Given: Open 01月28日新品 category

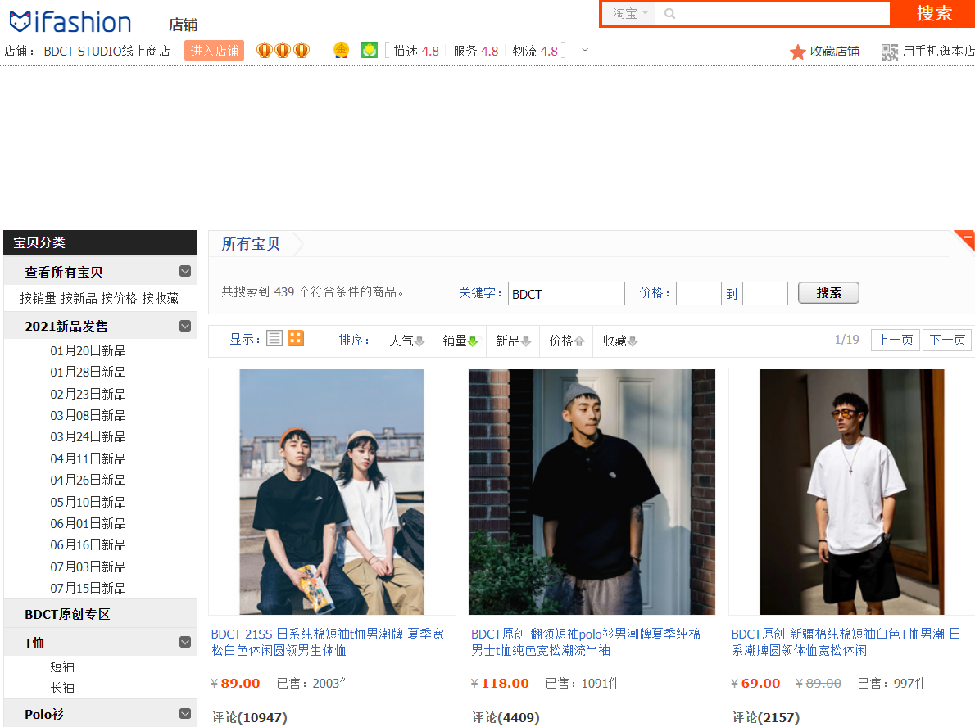Looking at the screenshot, I should click(x=88, y=373).
